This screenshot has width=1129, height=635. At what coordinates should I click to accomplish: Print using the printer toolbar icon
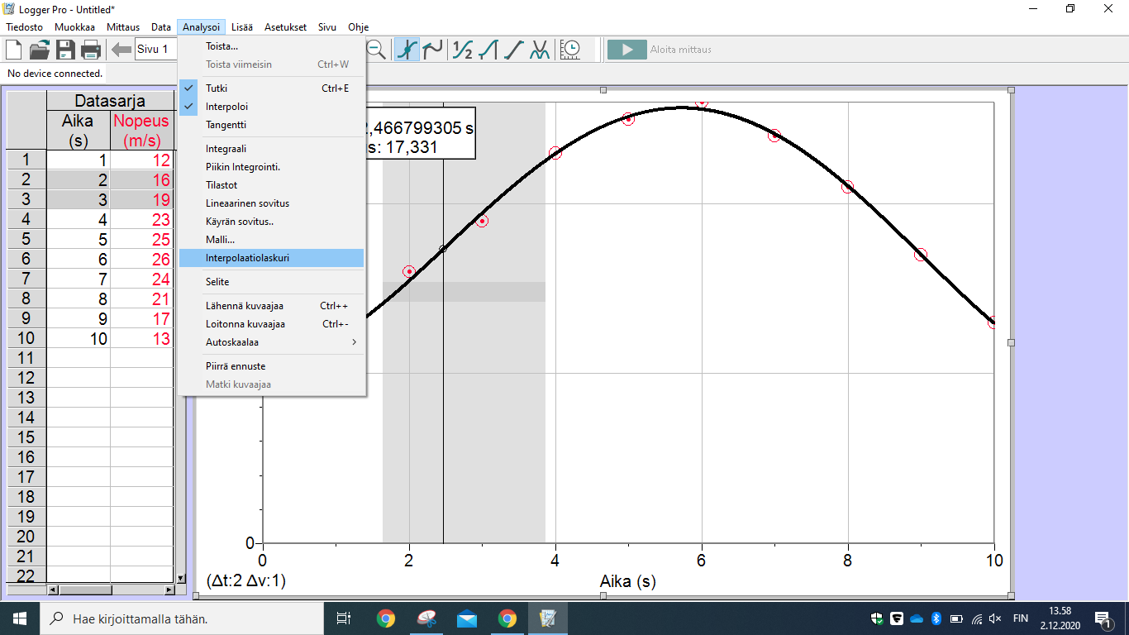point(91,50)
